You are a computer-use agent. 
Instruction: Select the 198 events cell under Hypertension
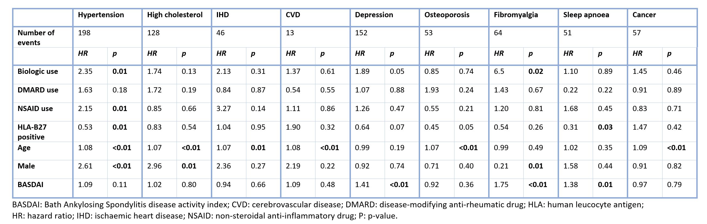point(84,33)
